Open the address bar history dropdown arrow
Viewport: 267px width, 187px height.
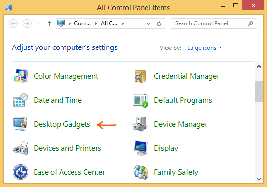[148, 23]
